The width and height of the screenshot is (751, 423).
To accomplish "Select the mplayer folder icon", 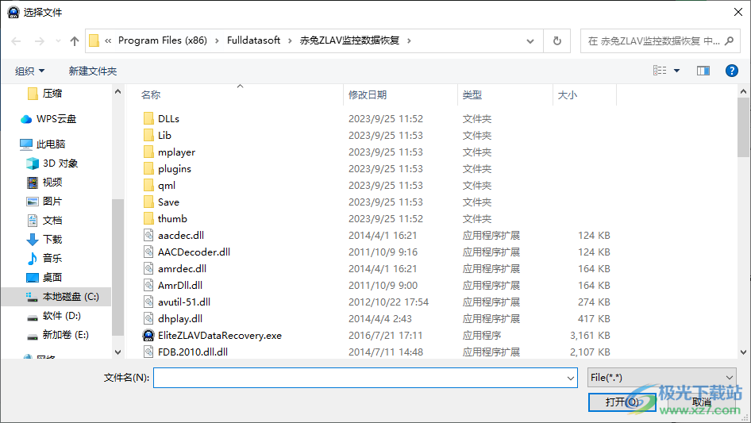I will [149, 152].
